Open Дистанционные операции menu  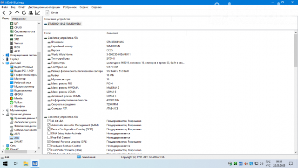pos(44,7)
